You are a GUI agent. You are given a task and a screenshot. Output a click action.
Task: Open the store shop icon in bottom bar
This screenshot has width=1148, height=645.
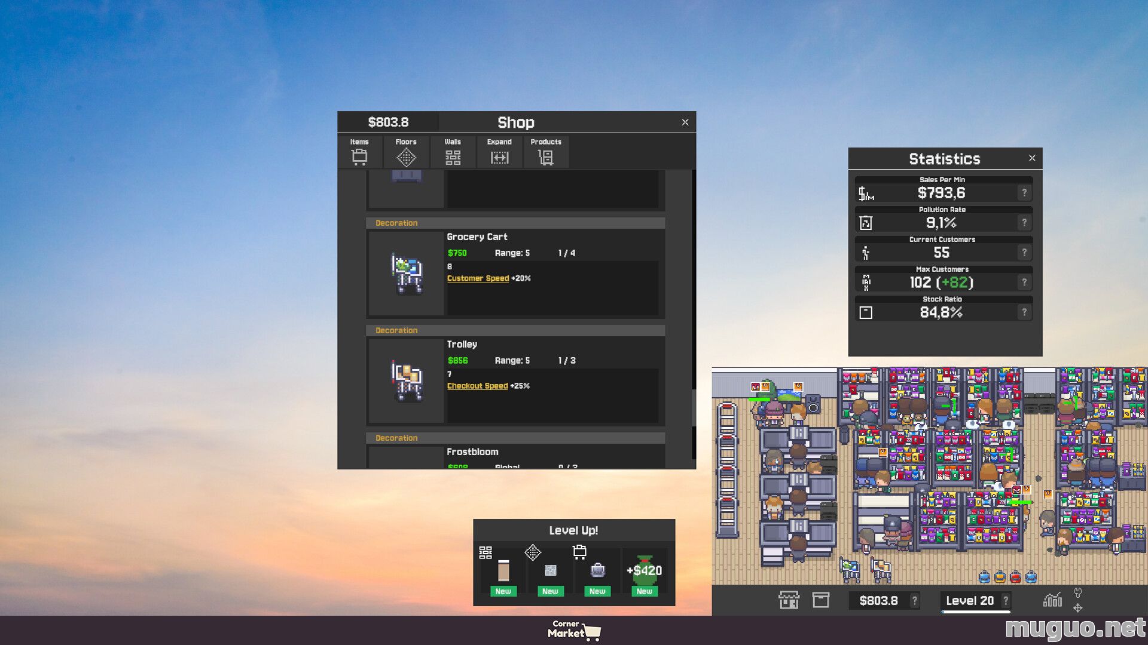(x=789, y=600)
